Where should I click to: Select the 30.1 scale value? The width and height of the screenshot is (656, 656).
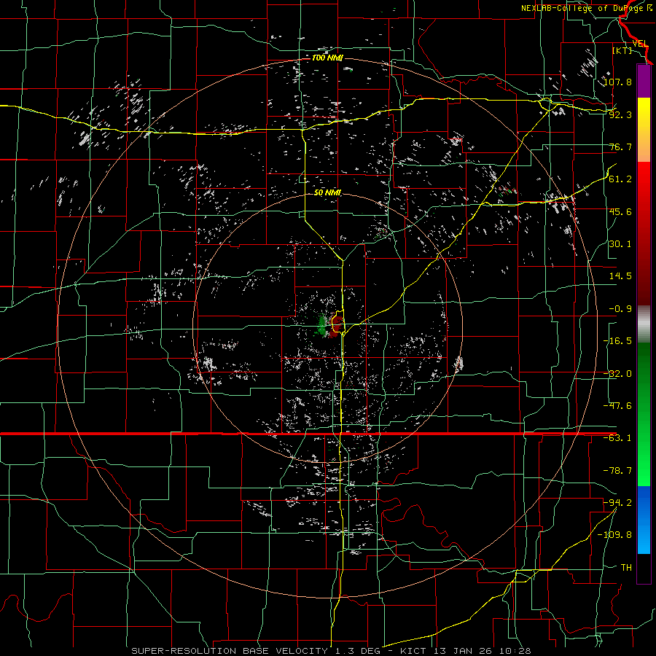[x=620, y=244]
